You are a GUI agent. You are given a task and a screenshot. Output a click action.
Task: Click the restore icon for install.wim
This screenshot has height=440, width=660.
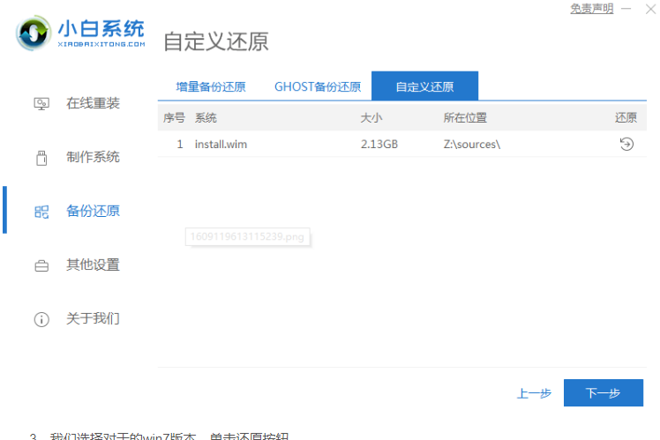coord(626,144)
